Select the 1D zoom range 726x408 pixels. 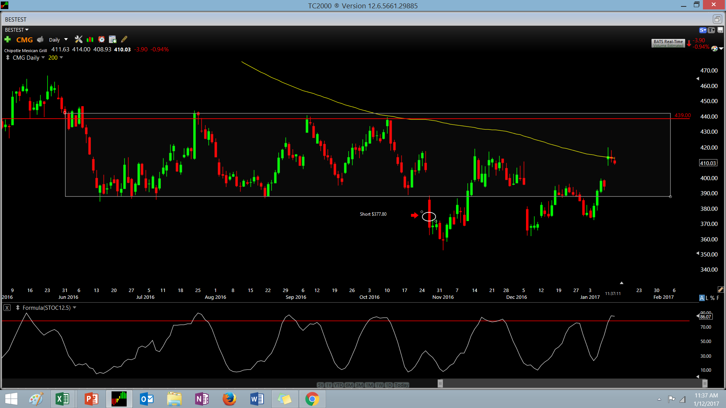click(389, 385)
